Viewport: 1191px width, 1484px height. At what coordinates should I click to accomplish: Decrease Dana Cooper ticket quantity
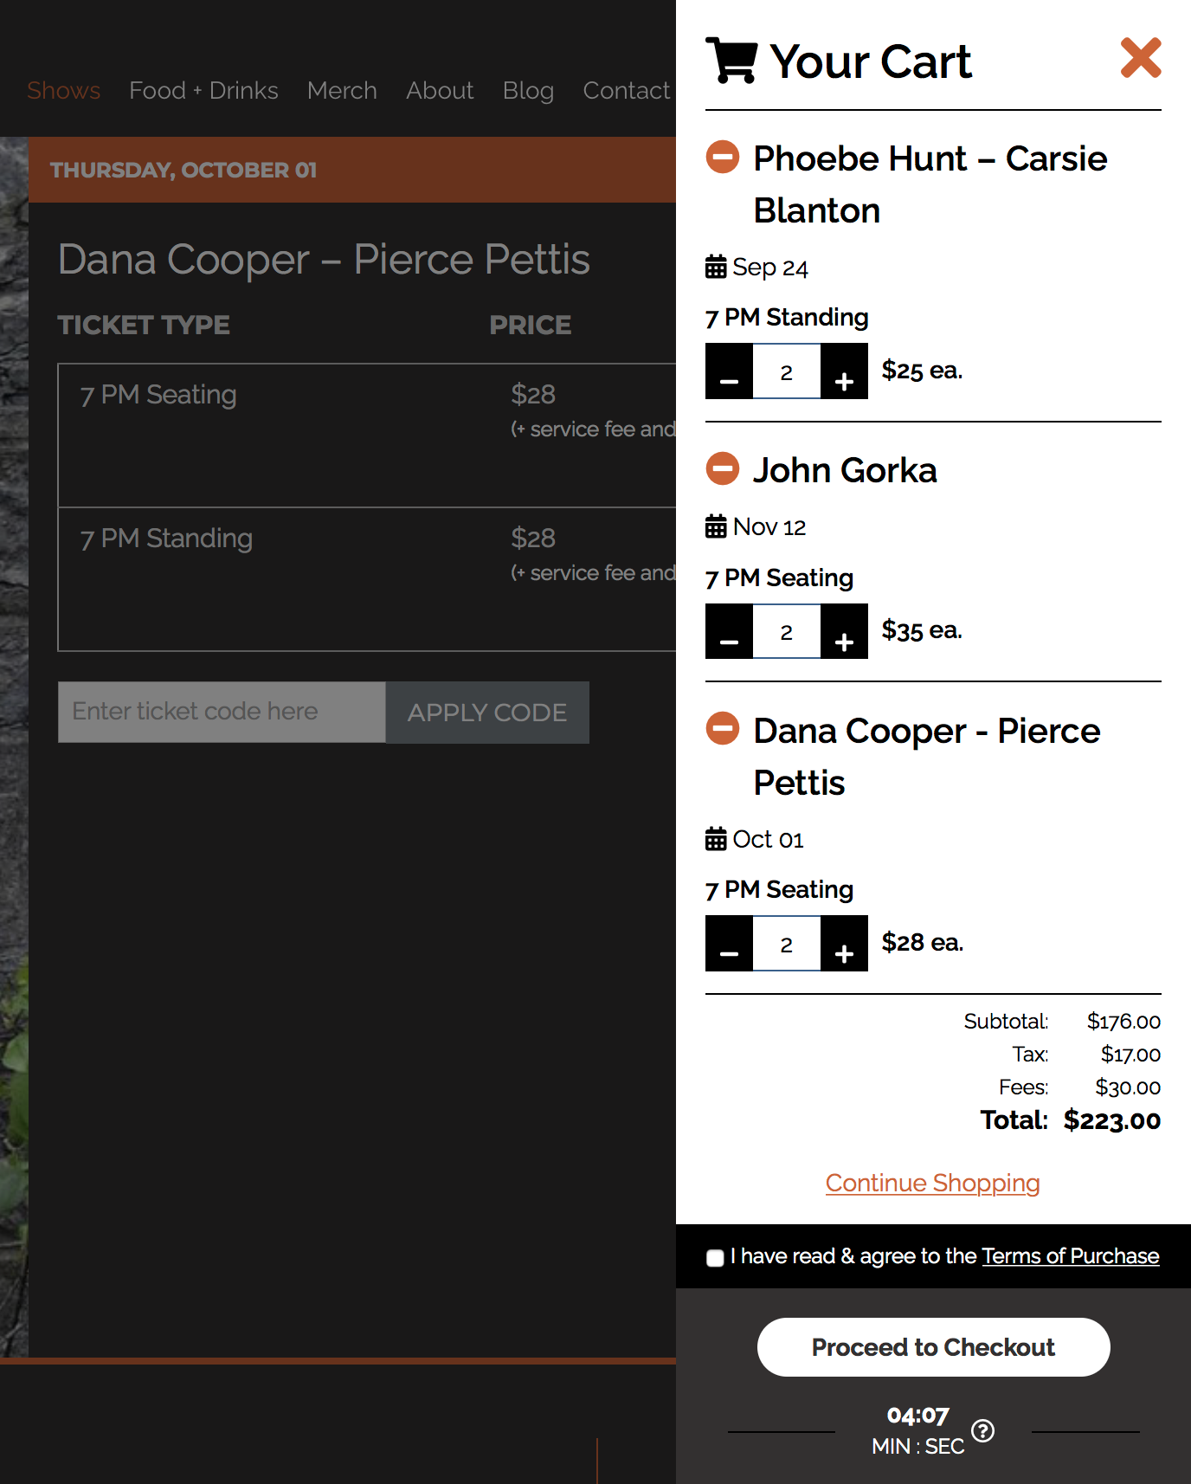tap(729, 944)
